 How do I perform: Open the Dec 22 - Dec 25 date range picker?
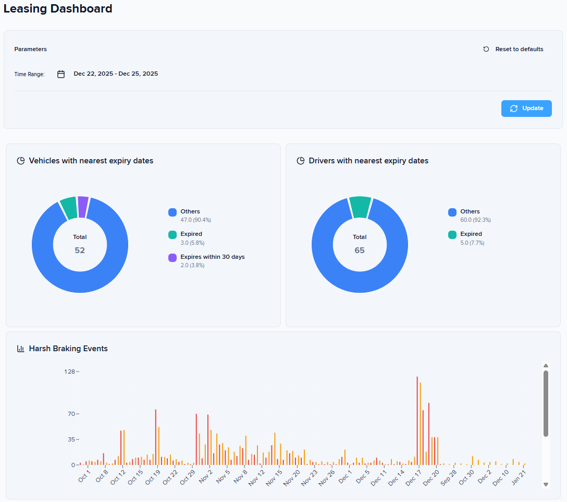pyautogui.click(x=116, y=74)
